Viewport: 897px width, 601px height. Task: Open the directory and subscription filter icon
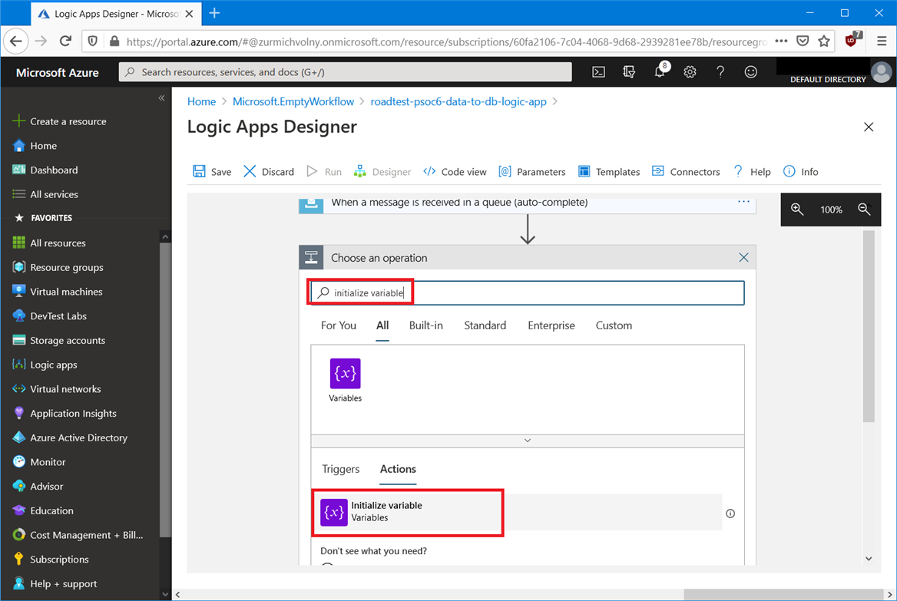[629, 72]
